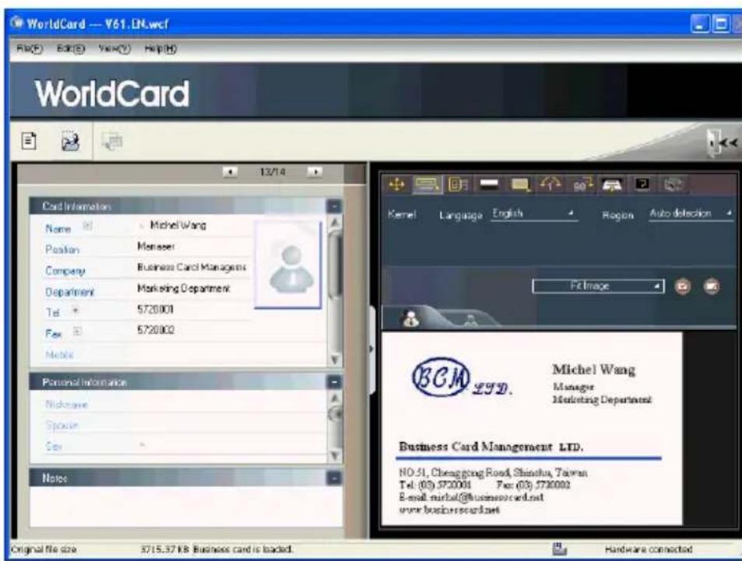This screenshot has width=742, height=561.
Task: Go to the previous card
Action: pos(230,172)
